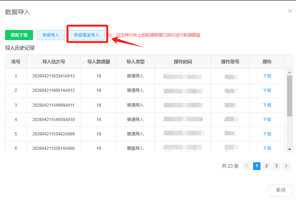The image size is (296, 200).
Task: Click the 数据覆盖导入 button
Action: 87,35
